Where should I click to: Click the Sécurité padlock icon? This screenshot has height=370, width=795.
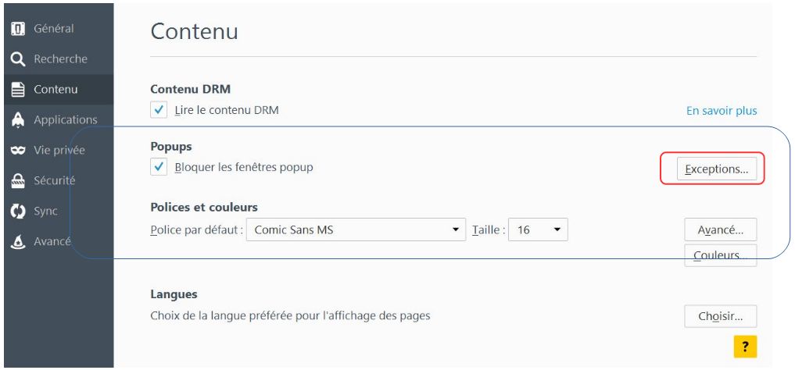click(x=17, y=181)
